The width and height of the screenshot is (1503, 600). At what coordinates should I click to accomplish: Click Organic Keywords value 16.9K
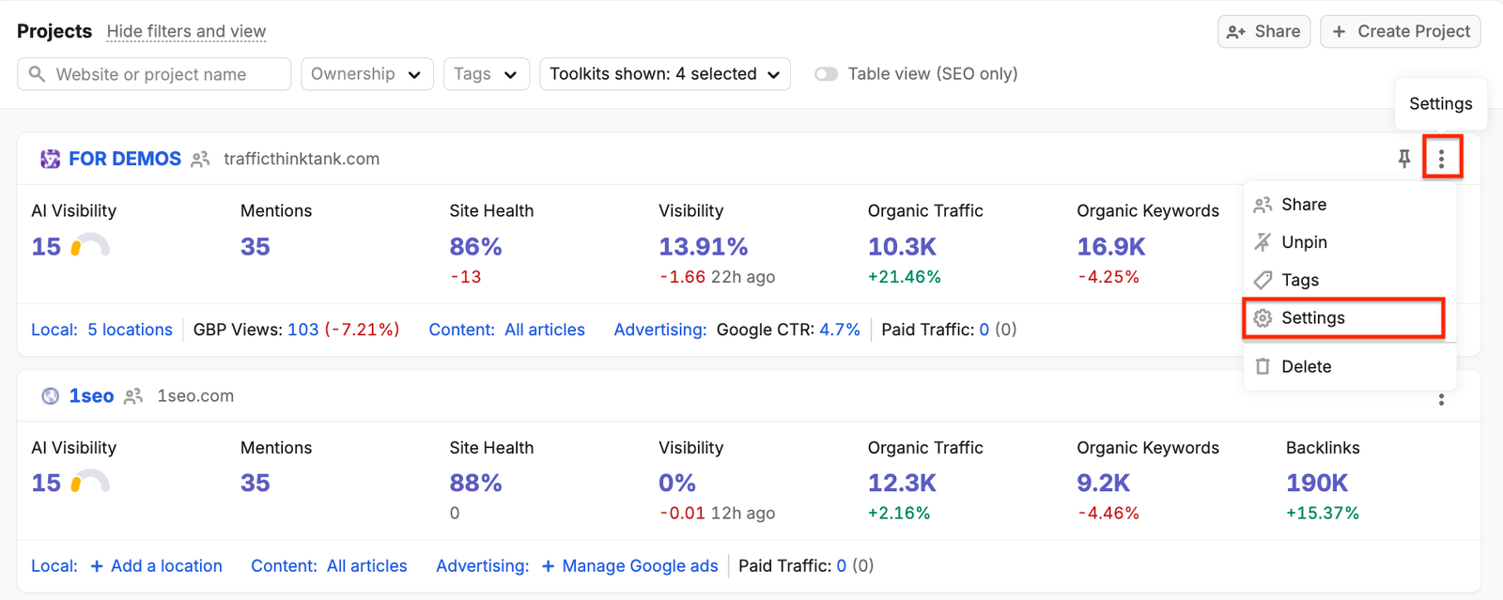1111,247
